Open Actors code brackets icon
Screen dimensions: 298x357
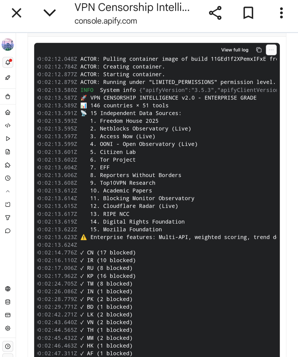click(x=8, y=125)
